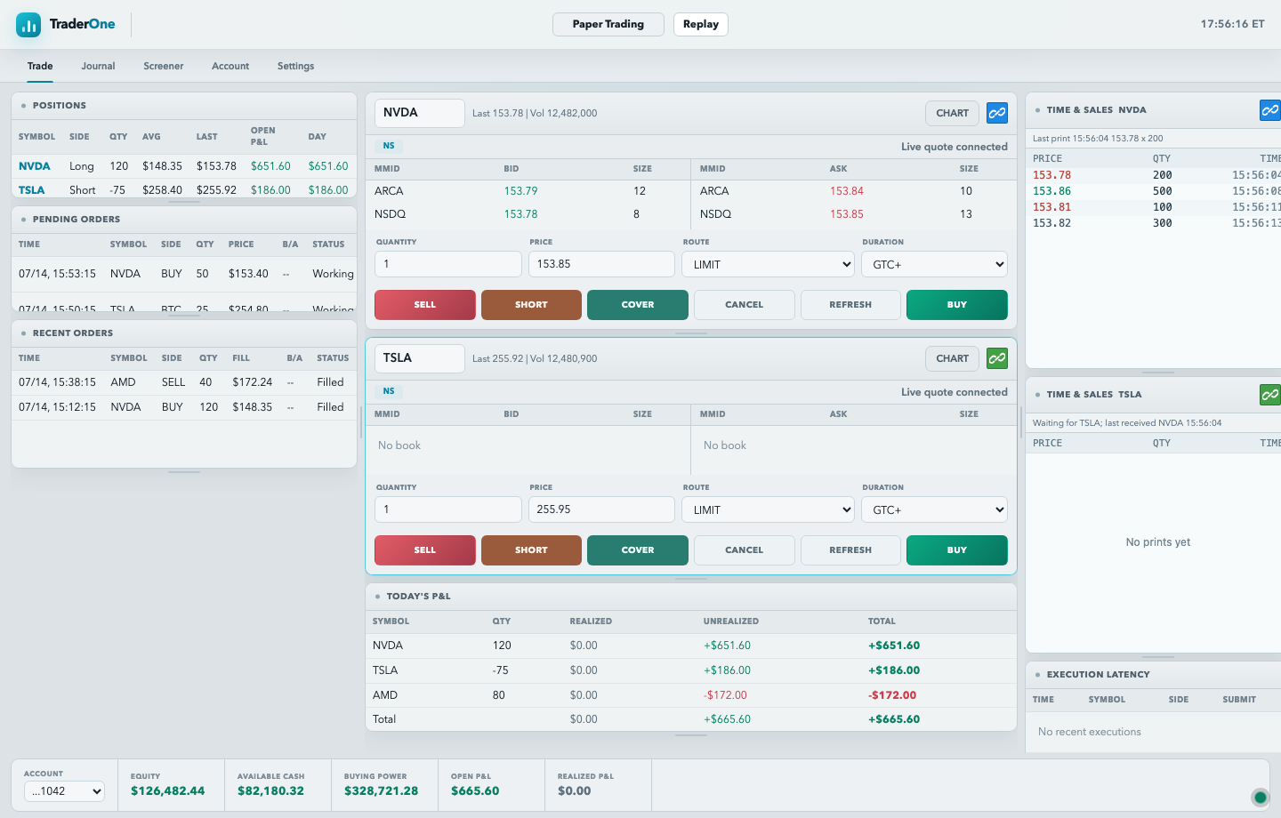Image resolution: width=1281 pixels, height=818 pixels.
Task: Grab resize handle below NVDA order panel
Action: pos(691,333)
